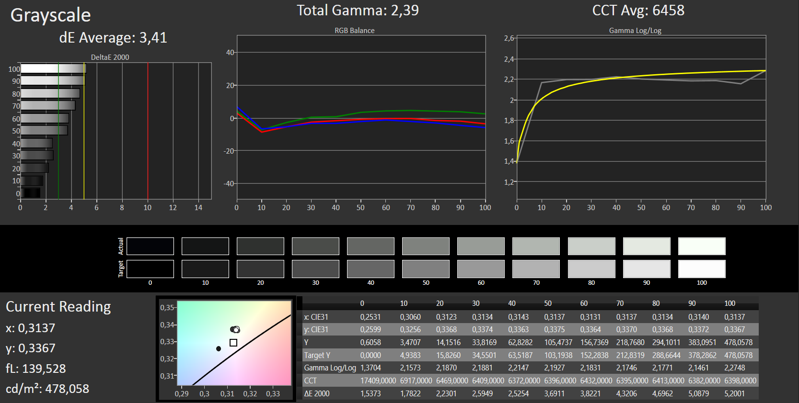799x403 pixels.
Task: Click the 100 column header in table
Action: pyautogui.click(x=730, y=303)
